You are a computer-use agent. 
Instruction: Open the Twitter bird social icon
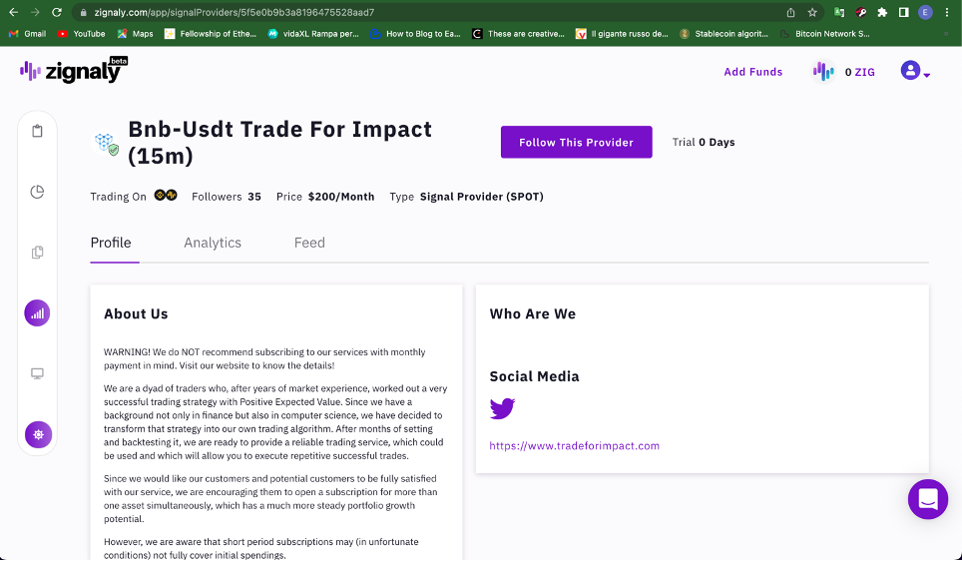(503, 409)
